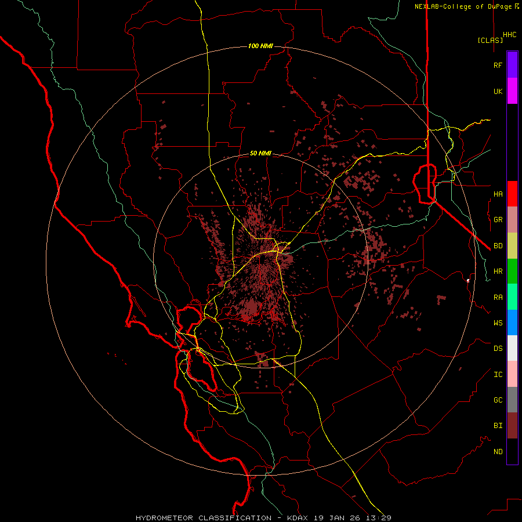This screenshot has width=522, height=522.
Task: Click the GR legend label
Action: tap(498, 220)
